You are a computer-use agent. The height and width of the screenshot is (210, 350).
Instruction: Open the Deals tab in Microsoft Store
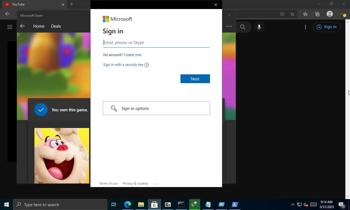(56, 26)
